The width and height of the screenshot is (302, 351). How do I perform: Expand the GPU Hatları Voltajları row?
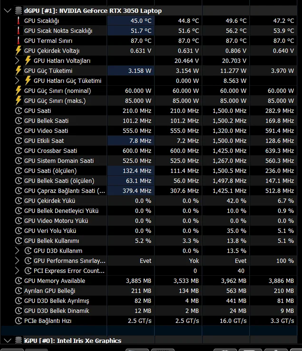coord(17,60)
